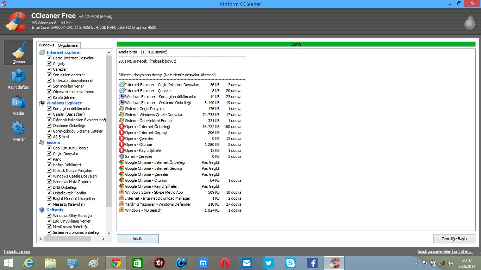
Task: Open the Windows Store from the taskbar
Action: coord(138,263)
